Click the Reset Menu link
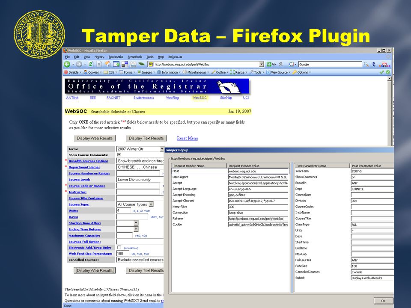411x308 pixels. (x=188, y=138)
